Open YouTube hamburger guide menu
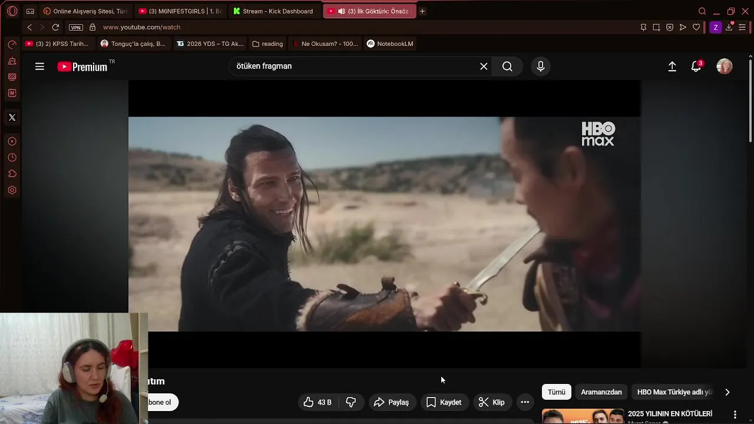This screenshot has height=424, width=754. (x=39, y=67)
